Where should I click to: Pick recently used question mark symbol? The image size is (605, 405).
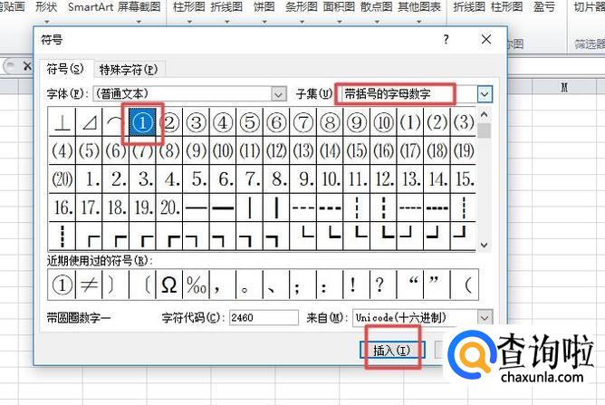[x=383, y=284]
